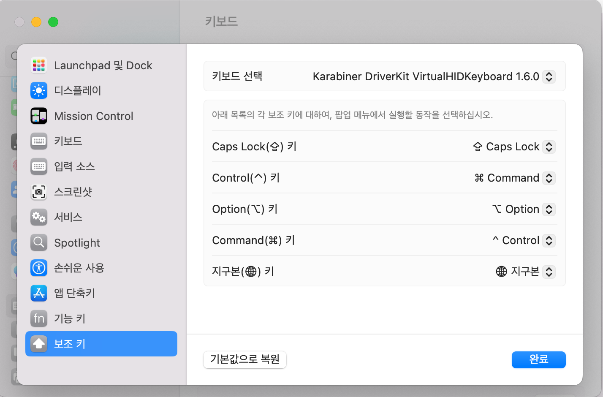The image size is (603, 397).
Task: Select 디스플레이 in the sidebar
Action: click(x=101, y=90)
